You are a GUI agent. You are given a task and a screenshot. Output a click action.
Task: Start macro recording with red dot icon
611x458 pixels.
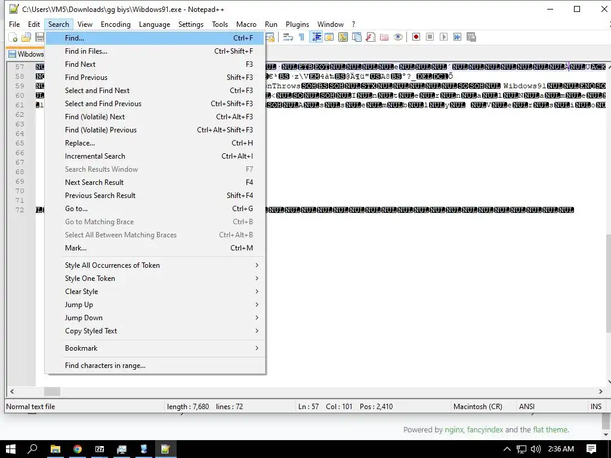(x=416, y=37)
